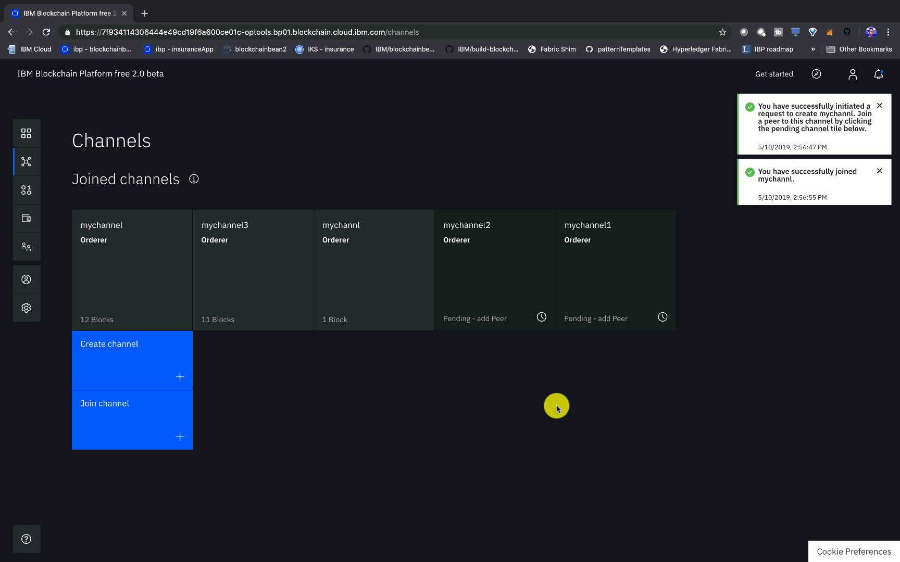This screenshot has width=900, height=562.
Task: Select the Channels network icon in sidebar
Action: click(26, 161)
